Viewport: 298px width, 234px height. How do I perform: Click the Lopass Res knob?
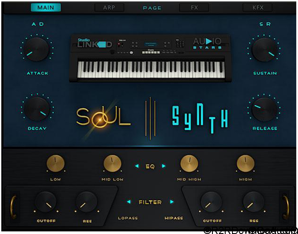point(86,202)
